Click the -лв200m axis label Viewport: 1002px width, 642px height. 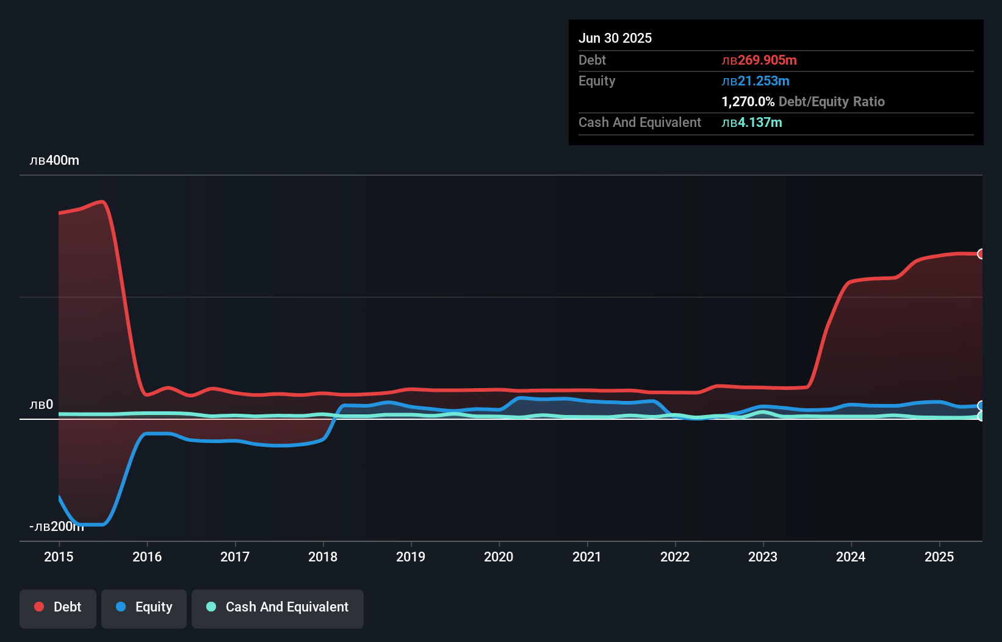point(56,525)
